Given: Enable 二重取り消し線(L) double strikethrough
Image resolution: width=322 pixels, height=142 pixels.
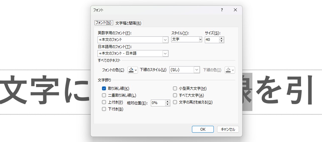Looking at the screenshot, I should [104, 95].
